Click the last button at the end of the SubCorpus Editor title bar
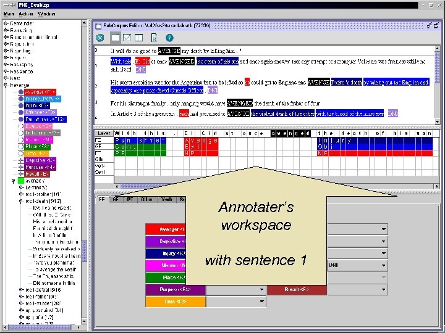 click(x=436, y=26)
